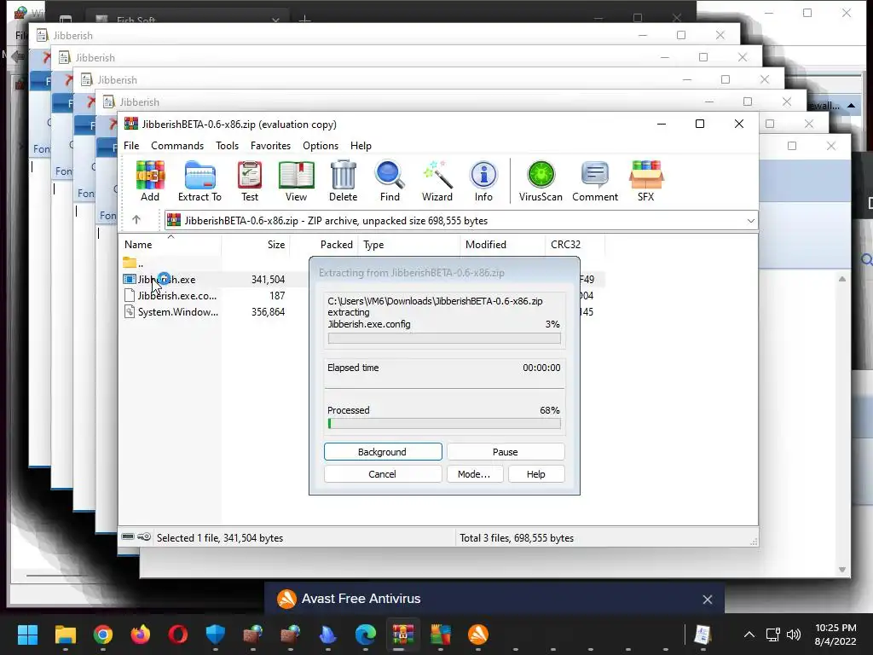This screenshot has width=873, height=655.
Task: Launch Opera from the taskbar
Action: coord(177,635)
